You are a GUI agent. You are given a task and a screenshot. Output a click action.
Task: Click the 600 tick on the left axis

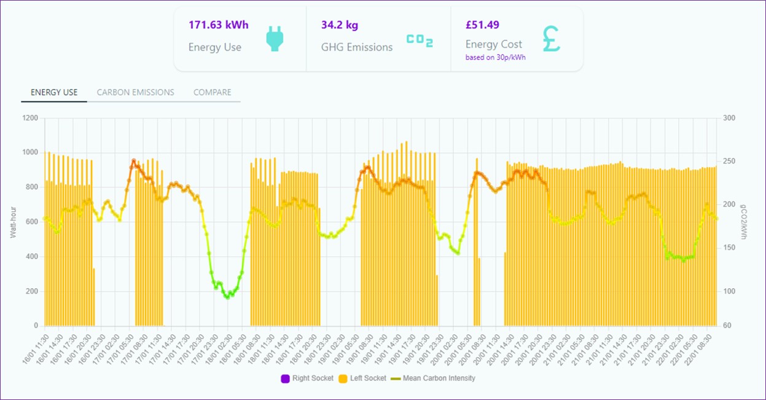coord(31,222)
